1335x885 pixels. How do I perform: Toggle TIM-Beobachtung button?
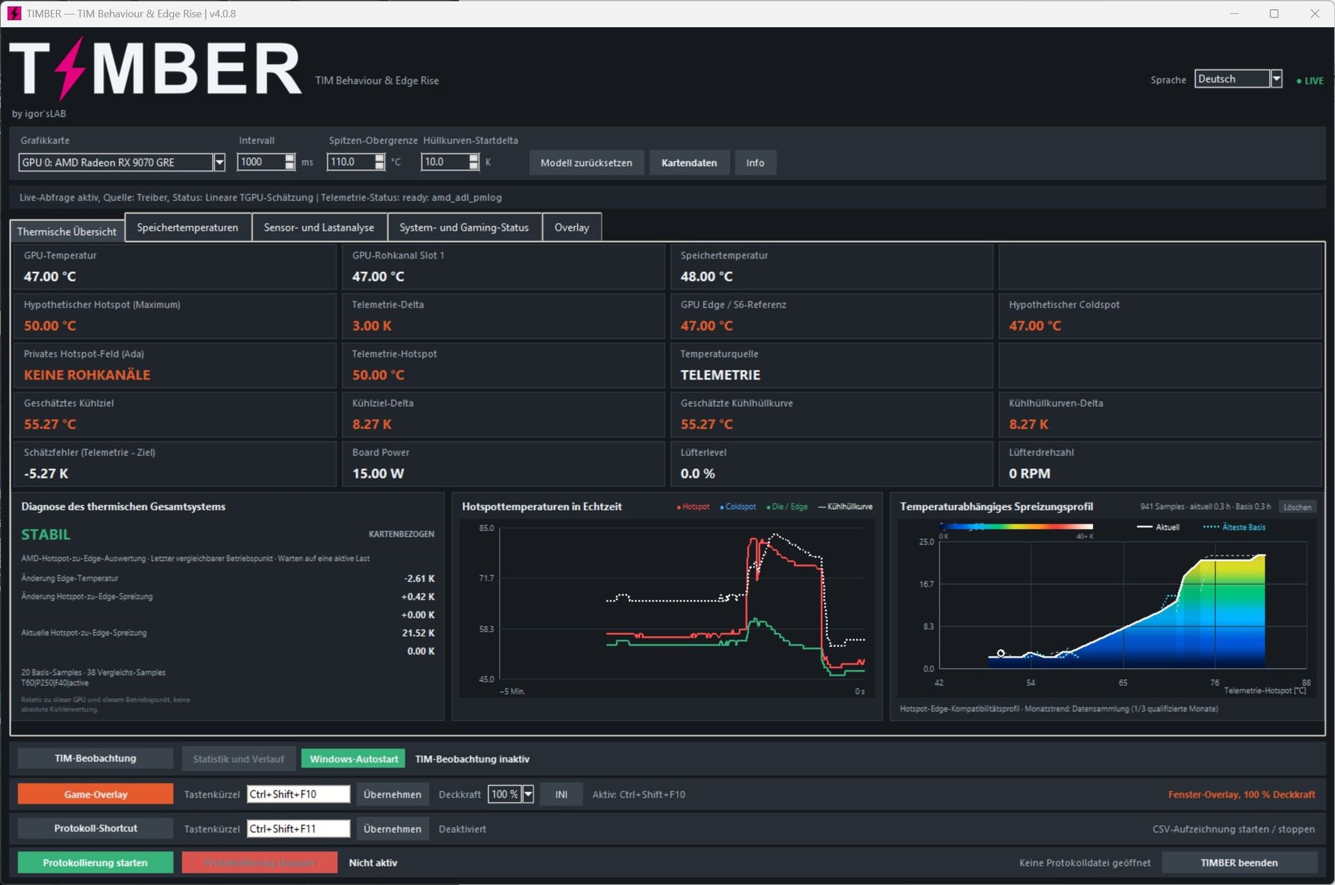tap(95, 758)
